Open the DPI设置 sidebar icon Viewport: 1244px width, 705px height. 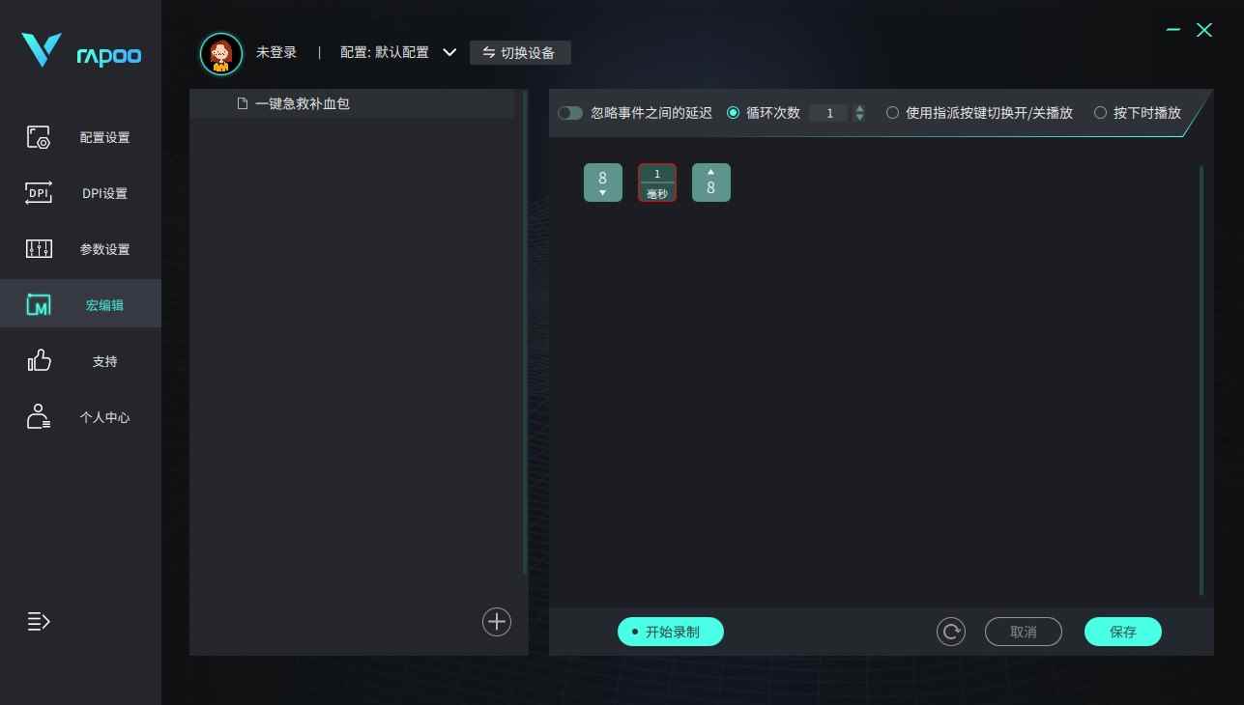pos(39,193)
